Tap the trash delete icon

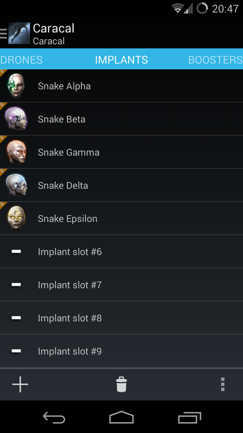[122, 385]
